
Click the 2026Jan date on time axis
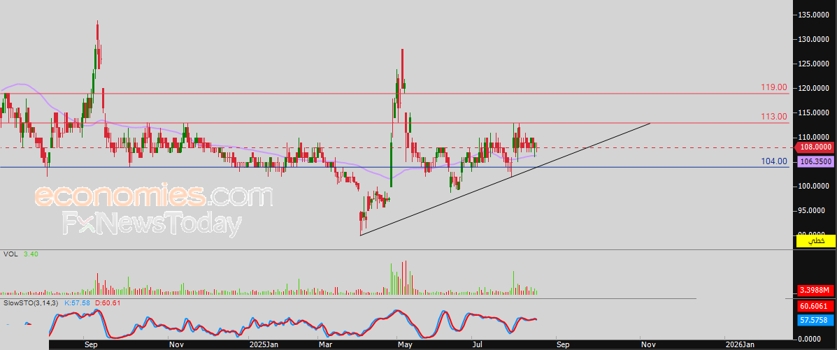[x=740, y=344]
